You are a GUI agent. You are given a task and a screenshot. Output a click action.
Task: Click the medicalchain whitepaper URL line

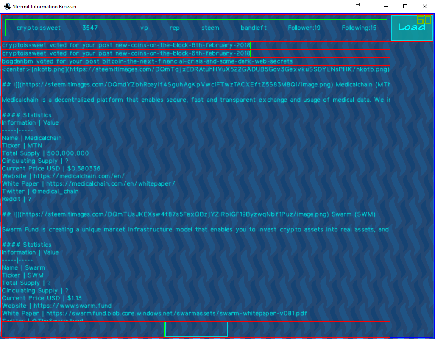tap(88, 184)
